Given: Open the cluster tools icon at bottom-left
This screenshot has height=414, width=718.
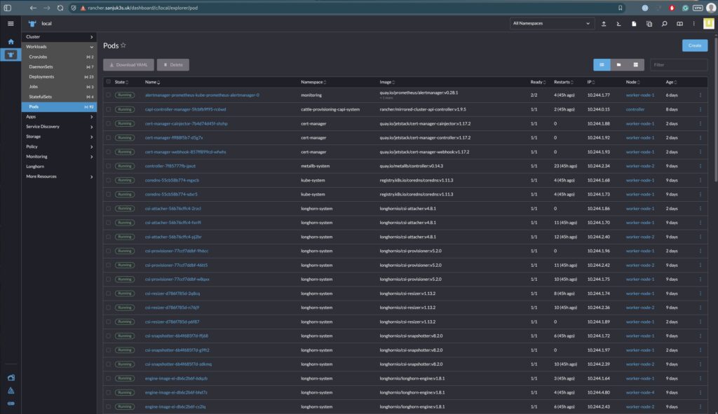Looking at the screenshot, I should click(x=11, y=378).
